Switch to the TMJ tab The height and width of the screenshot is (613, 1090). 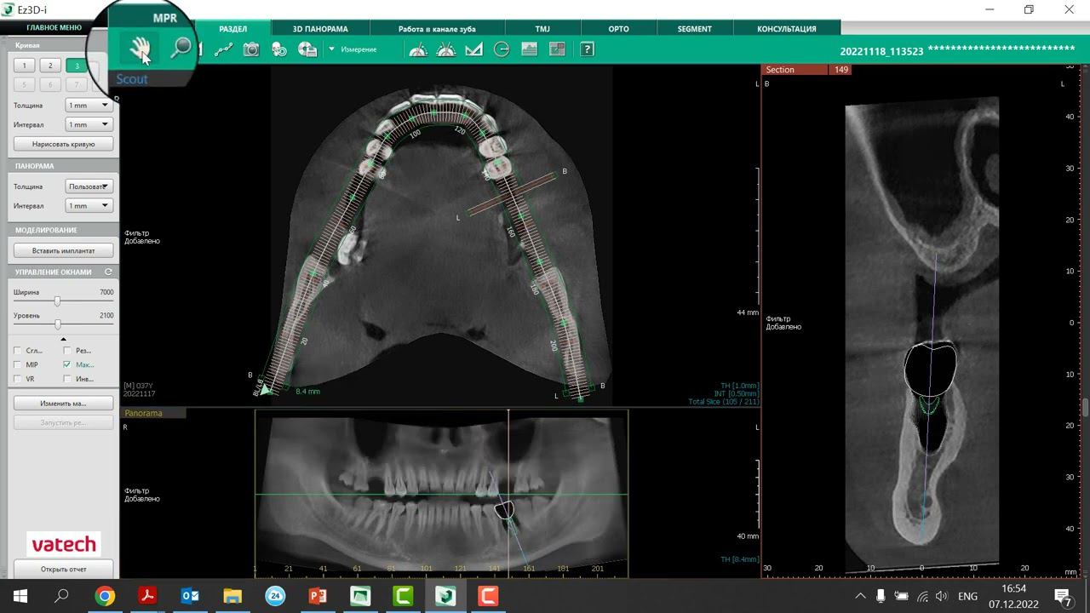click(542, 28)
